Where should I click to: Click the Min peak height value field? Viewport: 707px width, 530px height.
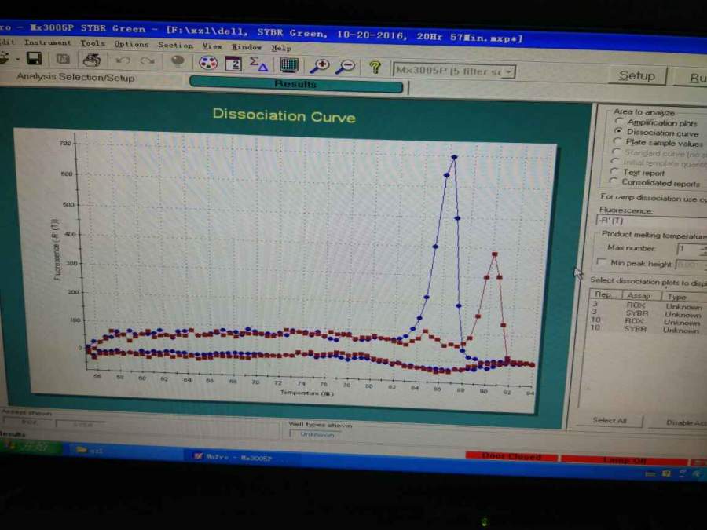[690, 265]
